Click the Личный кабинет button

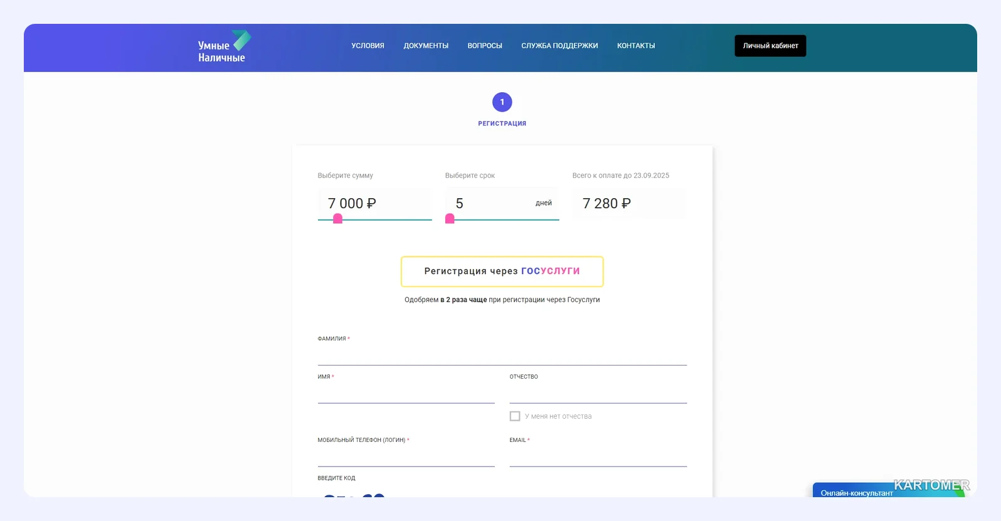(770, 46)
